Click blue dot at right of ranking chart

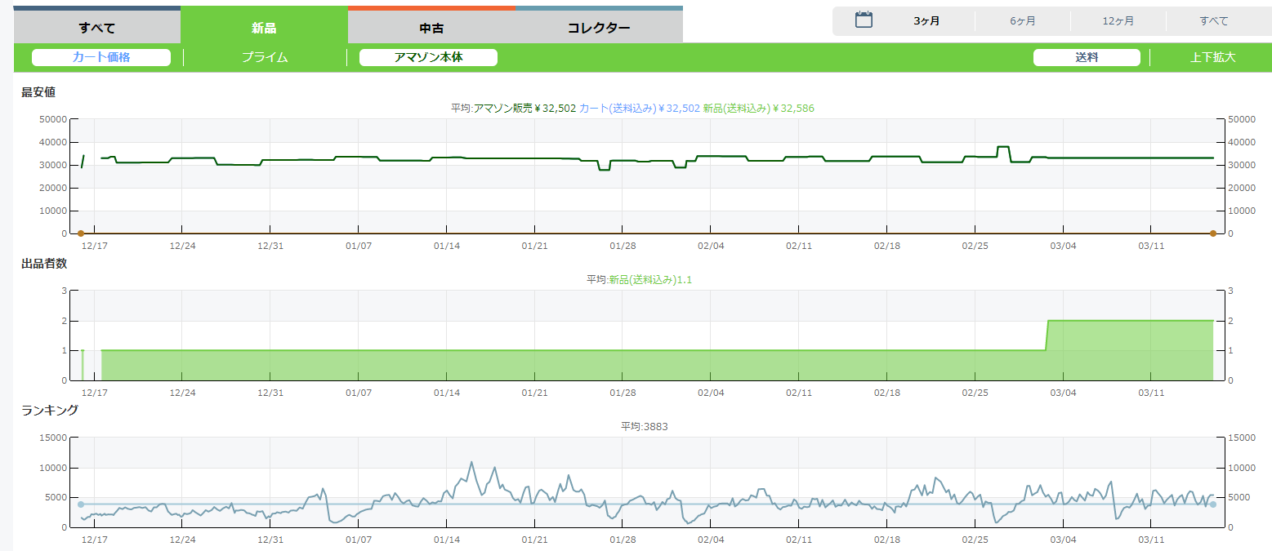click(x=1213, y=504)
